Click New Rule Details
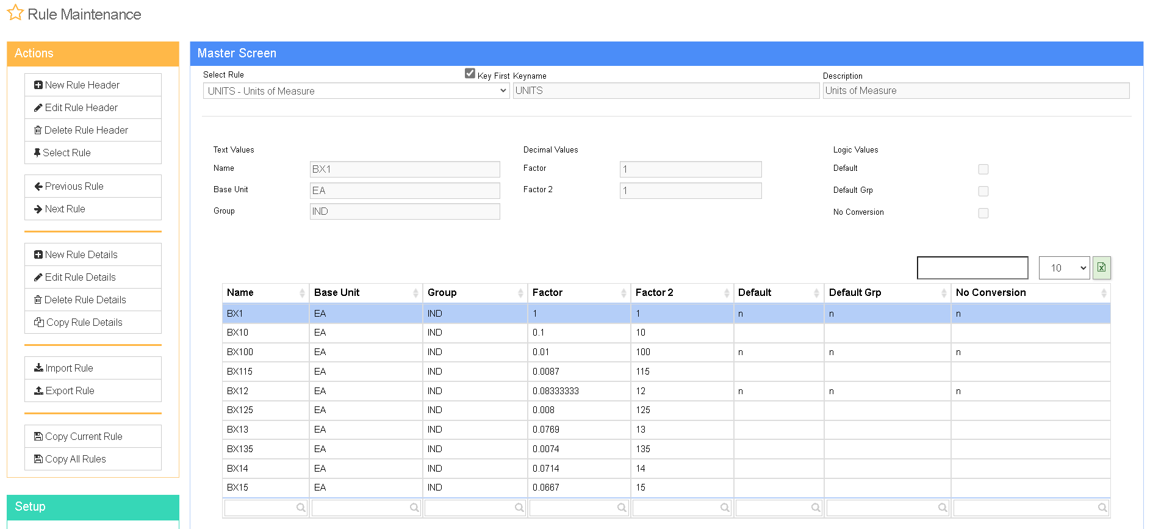The image size is (1150, 529). (x=93, y=254)
